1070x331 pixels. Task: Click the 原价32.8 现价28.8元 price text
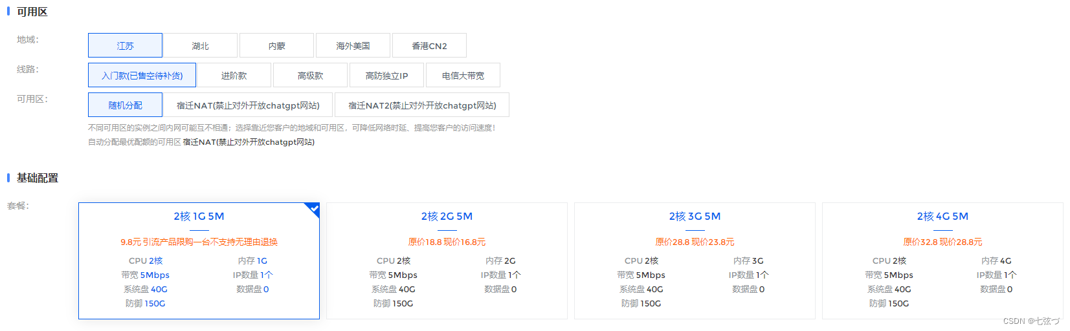942,242
